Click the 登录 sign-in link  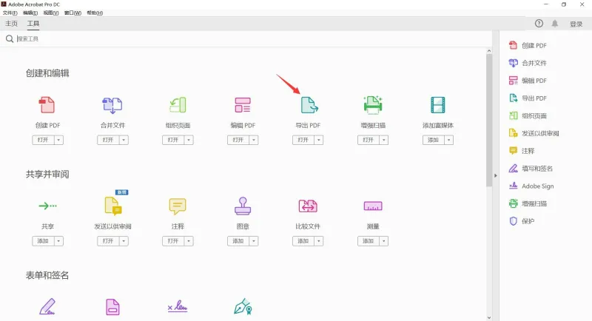tap(576, 24)
